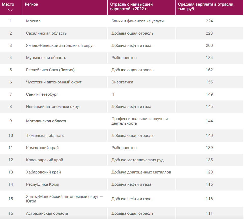244x219 pixels.
Task: Click the salary value 224
Action: point(209,21)
